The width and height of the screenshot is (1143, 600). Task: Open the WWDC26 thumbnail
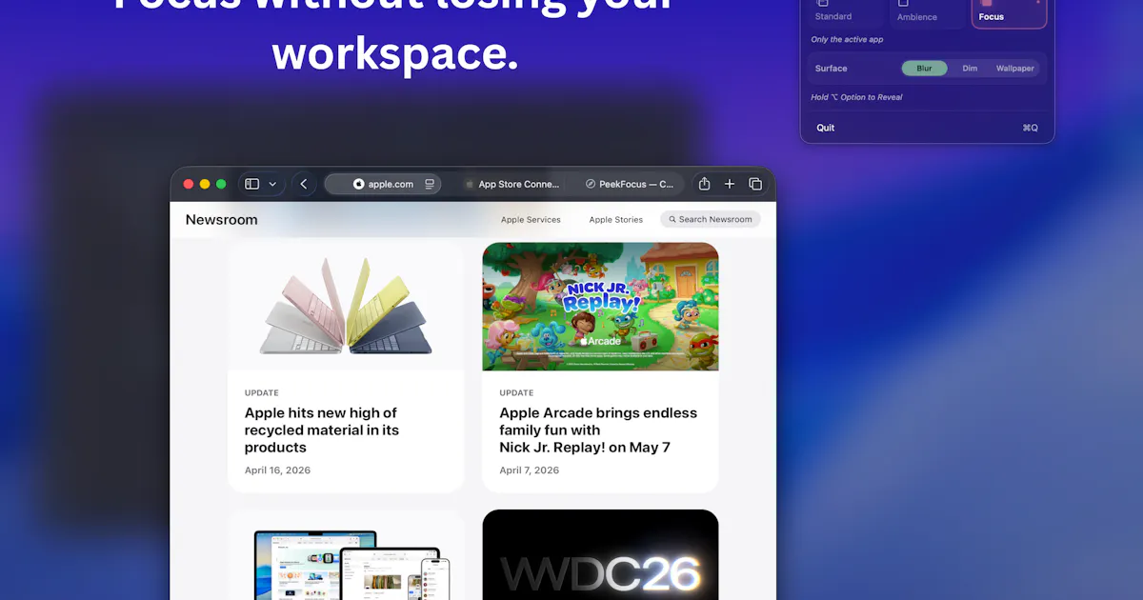(600, 554)
